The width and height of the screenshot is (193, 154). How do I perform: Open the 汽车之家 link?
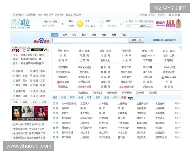point(122,133)
